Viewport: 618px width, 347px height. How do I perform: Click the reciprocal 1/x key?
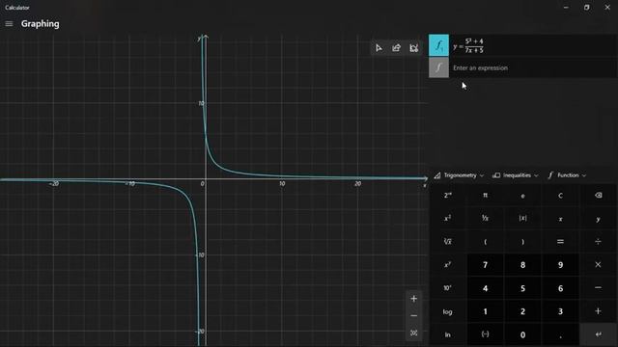tap(485, 219)
